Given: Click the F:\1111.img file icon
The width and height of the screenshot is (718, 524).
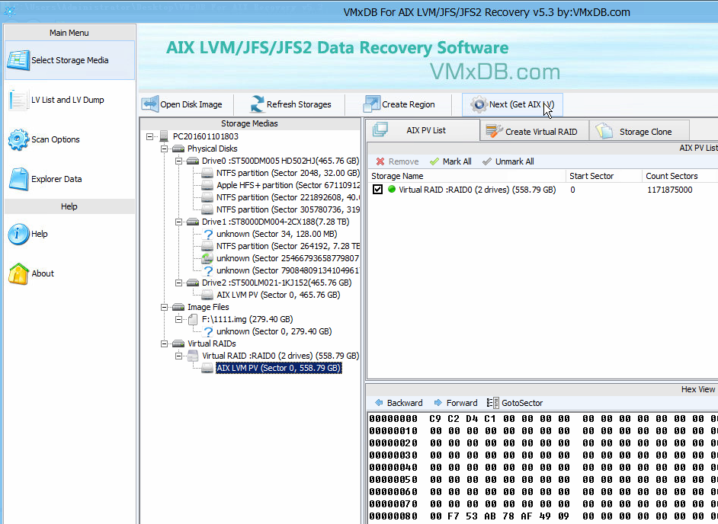Looking at the screenshot, I should pyautogui.click(x=193, y=319).
